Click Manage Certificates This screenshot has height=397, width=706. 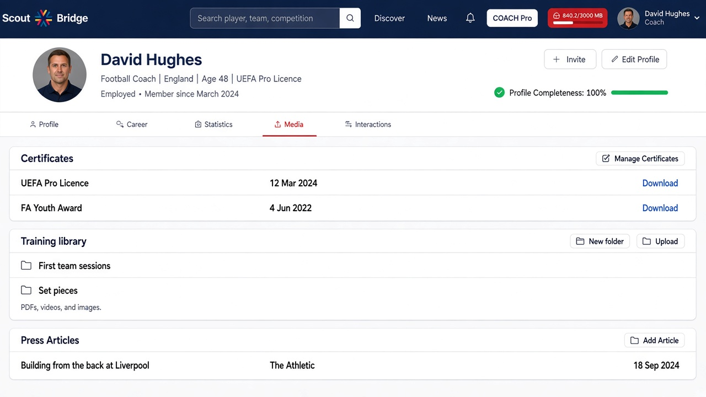pyautogui.click(x=640, y=159)
